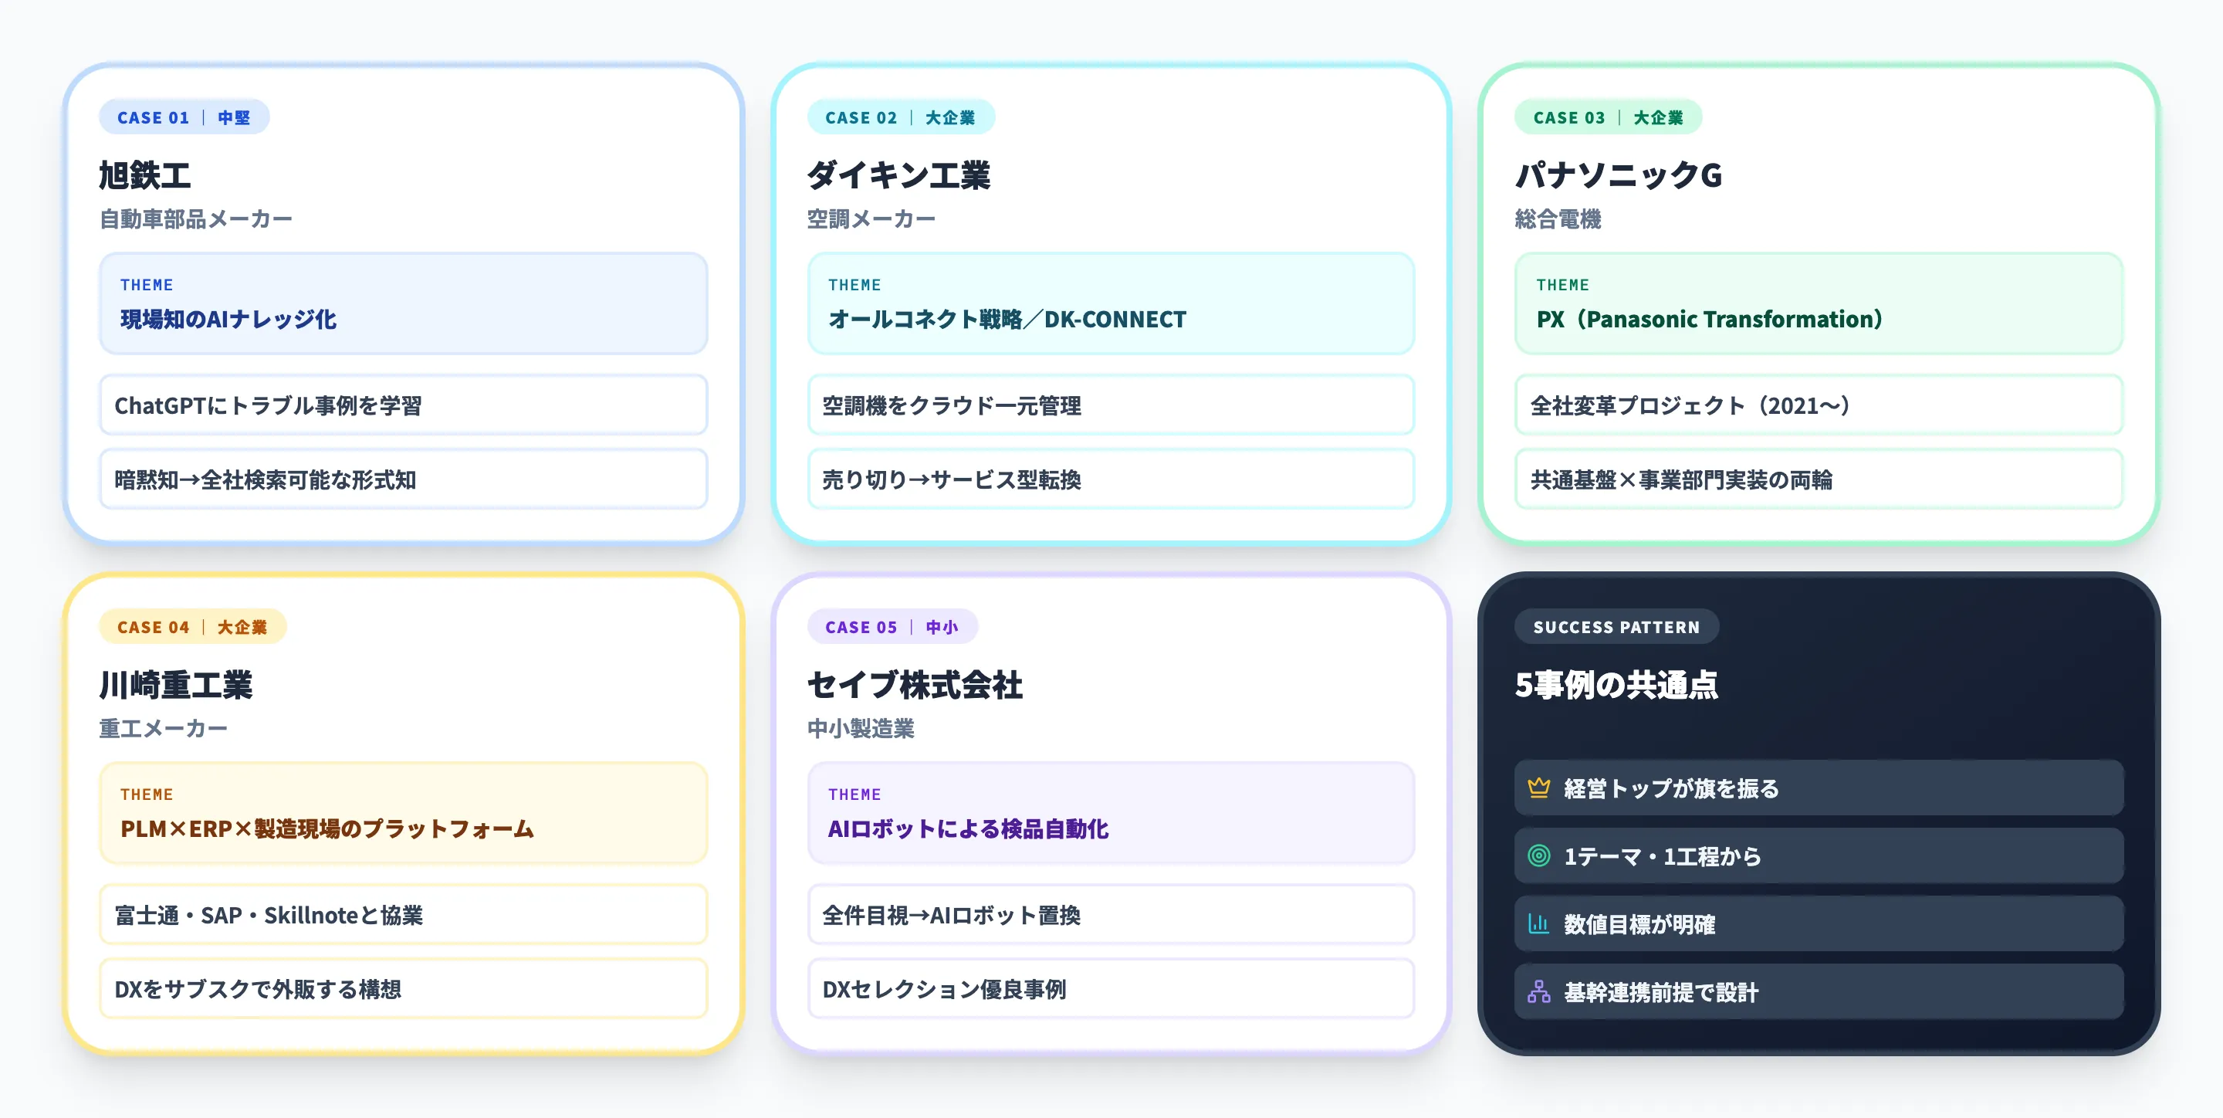The height and width of the screenshot is (1118, 2223).
Task: Select 富士通・SAP・Skillnoteと協業 item
Action: tap(270, 915)
